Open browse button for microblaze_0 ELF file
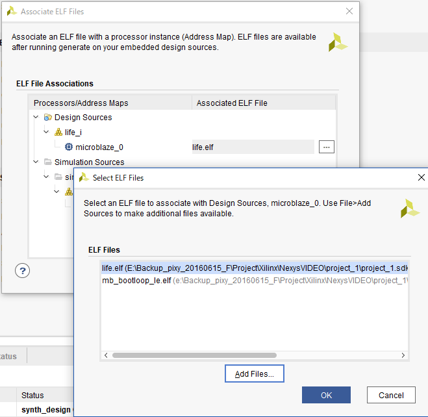428x417 pixels. (327, 147)
